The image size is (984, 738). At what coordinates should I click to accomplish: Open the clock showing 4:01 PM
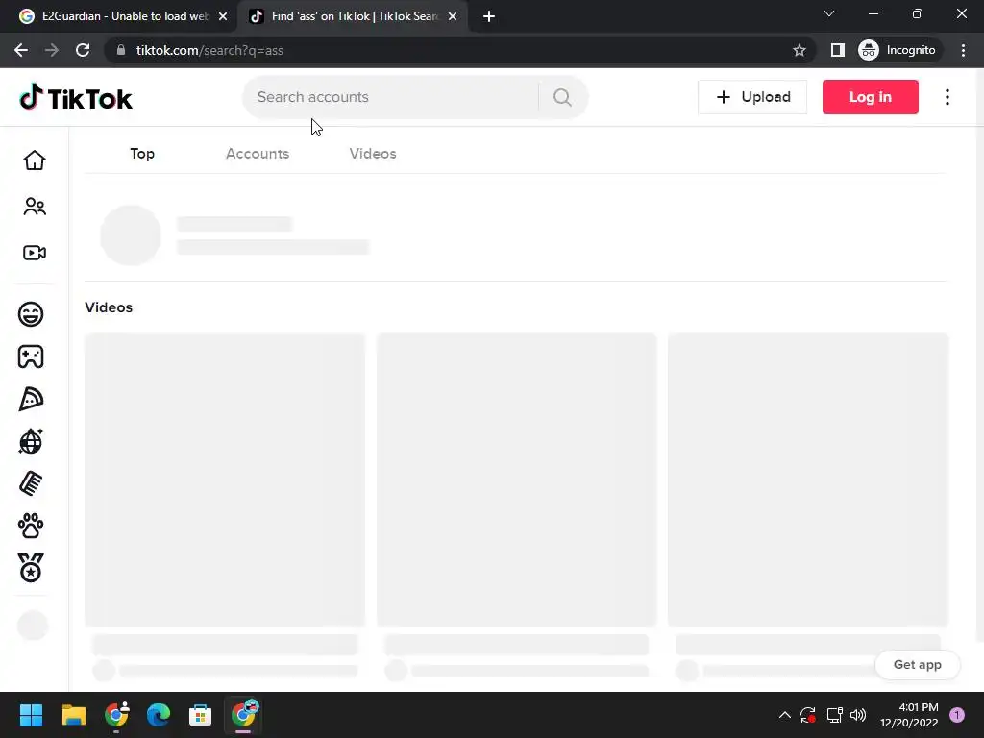[909, 715]
